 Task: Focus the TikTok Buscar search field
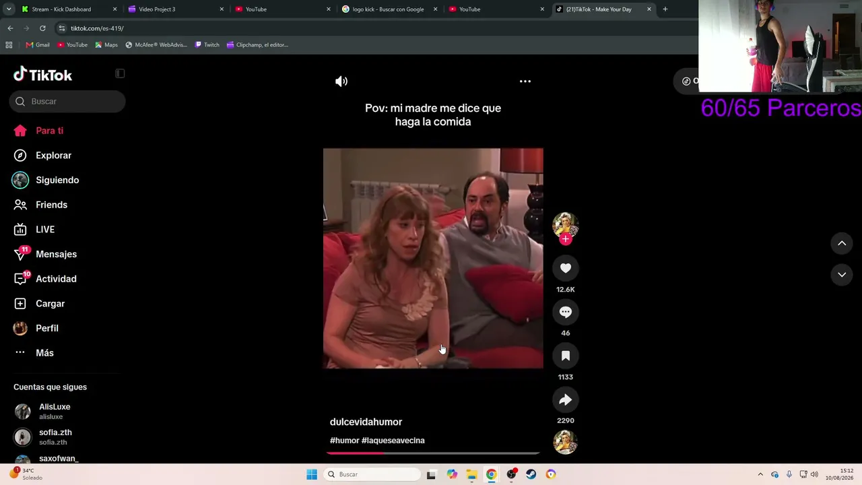click(x=67, y=101)
